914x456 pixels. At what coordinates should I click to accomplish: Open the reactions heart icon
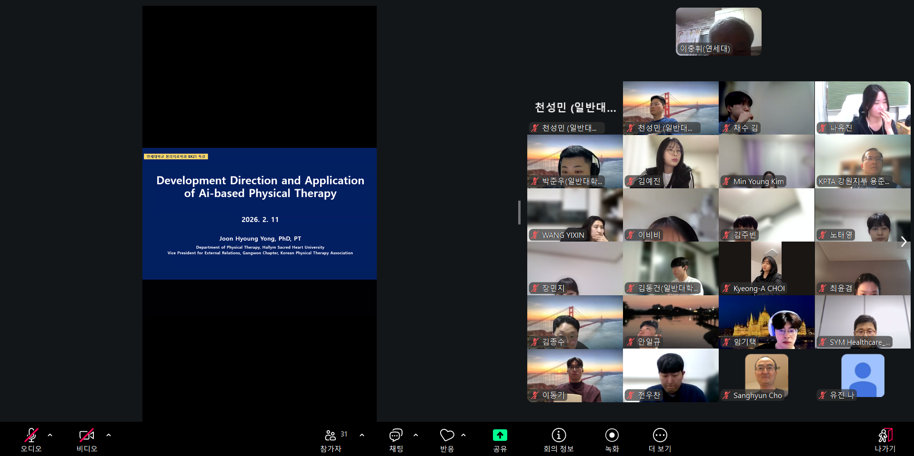coord(447,435)
